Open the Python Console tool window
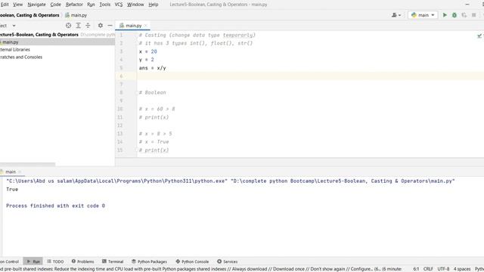This screenshot has height=272, width=484. (192, 261)
